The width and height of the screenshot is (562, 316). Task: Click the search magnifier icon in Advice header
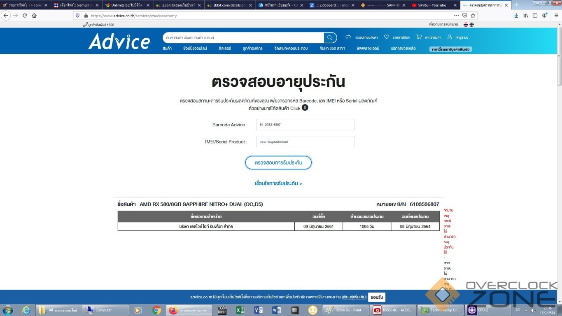coord(330,37)
